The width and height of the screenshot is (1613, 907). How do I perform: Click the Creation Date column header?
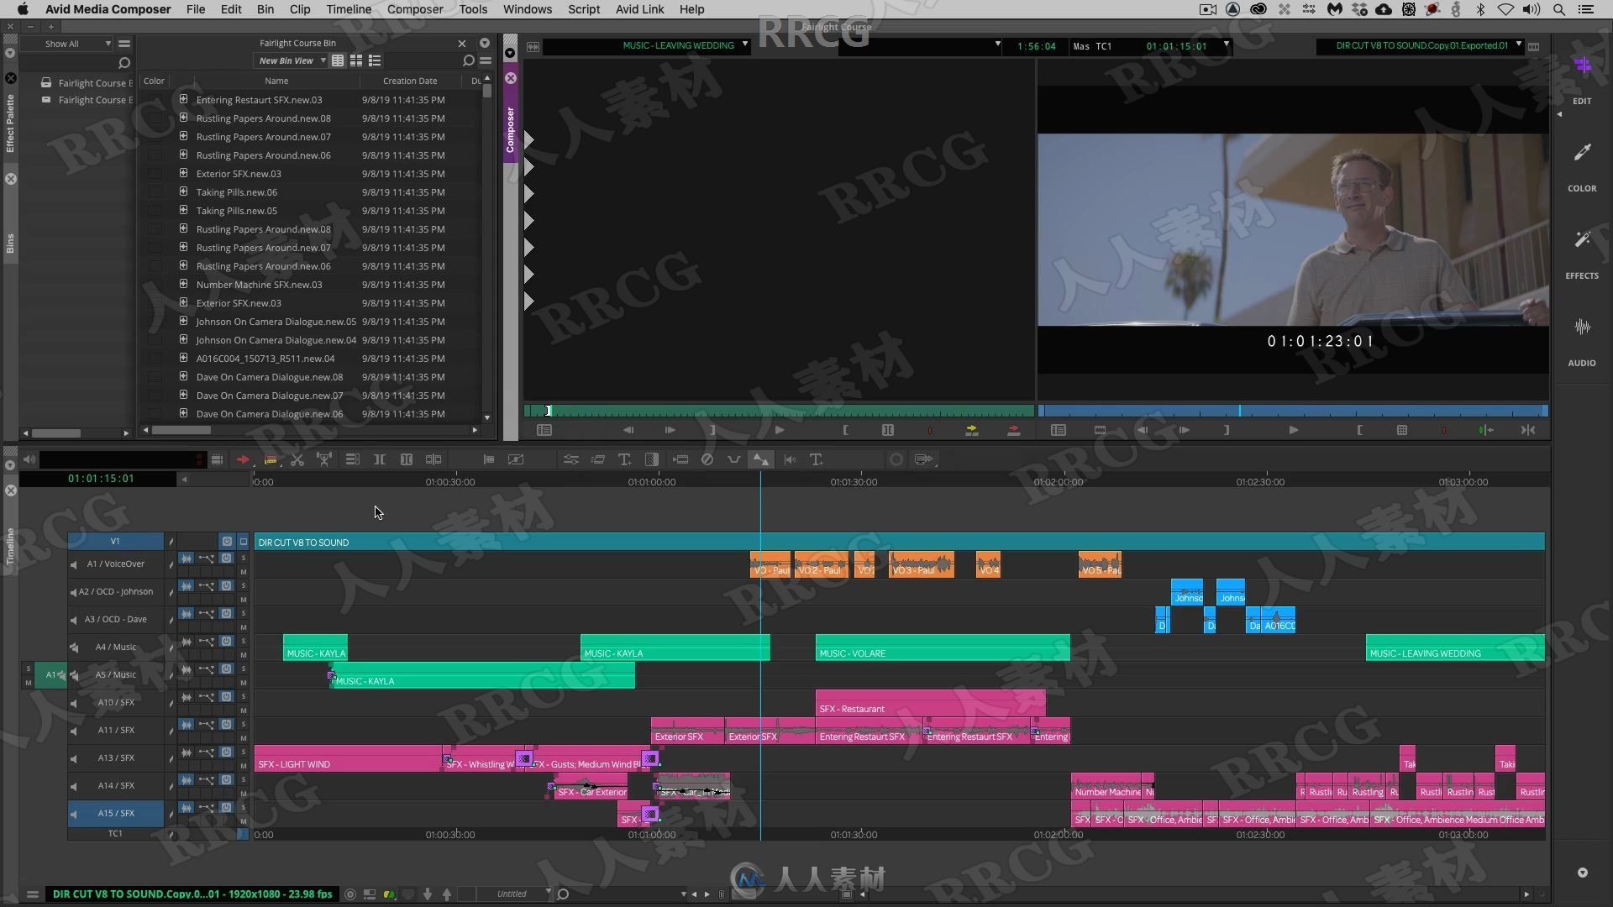pyautogui.click(x=410, y=81)
